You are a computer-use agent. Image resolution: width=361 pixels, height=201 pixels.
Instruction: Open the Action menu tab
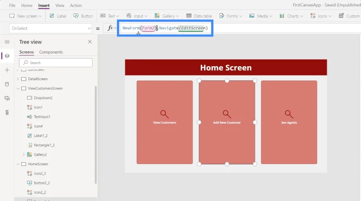76,5
